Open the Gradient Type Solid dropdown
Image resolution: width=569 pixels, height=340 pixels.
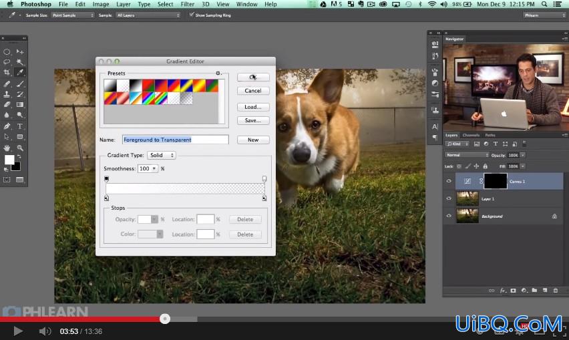[162, 155]
